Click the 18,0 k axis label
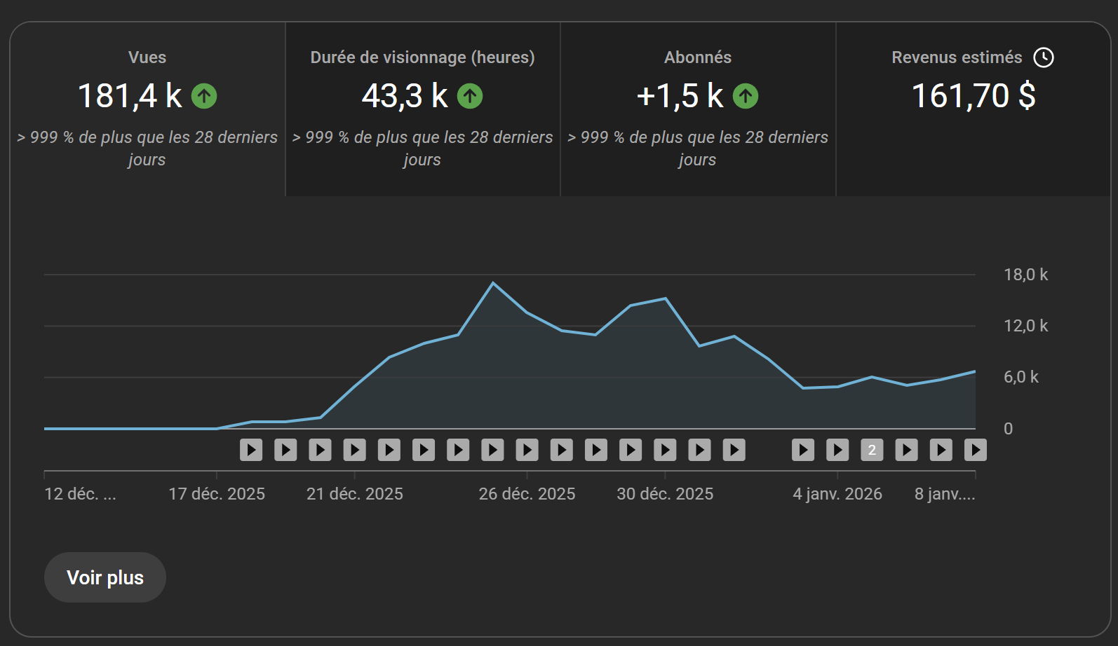 coord(1025,275)
